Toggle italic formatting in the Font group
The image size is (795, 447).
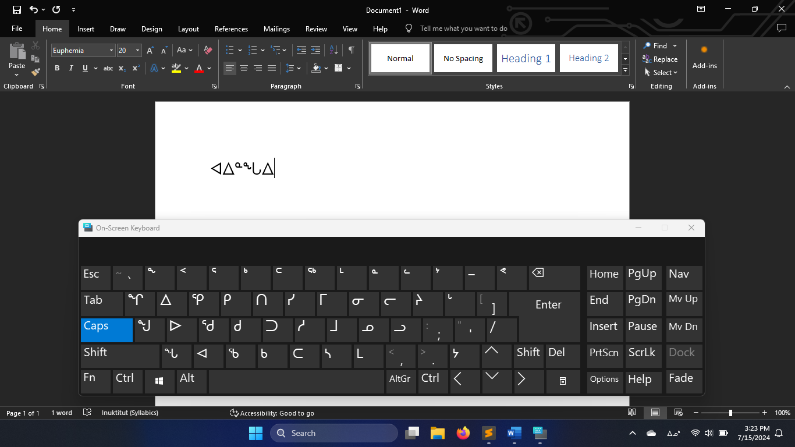coord(70,68)
